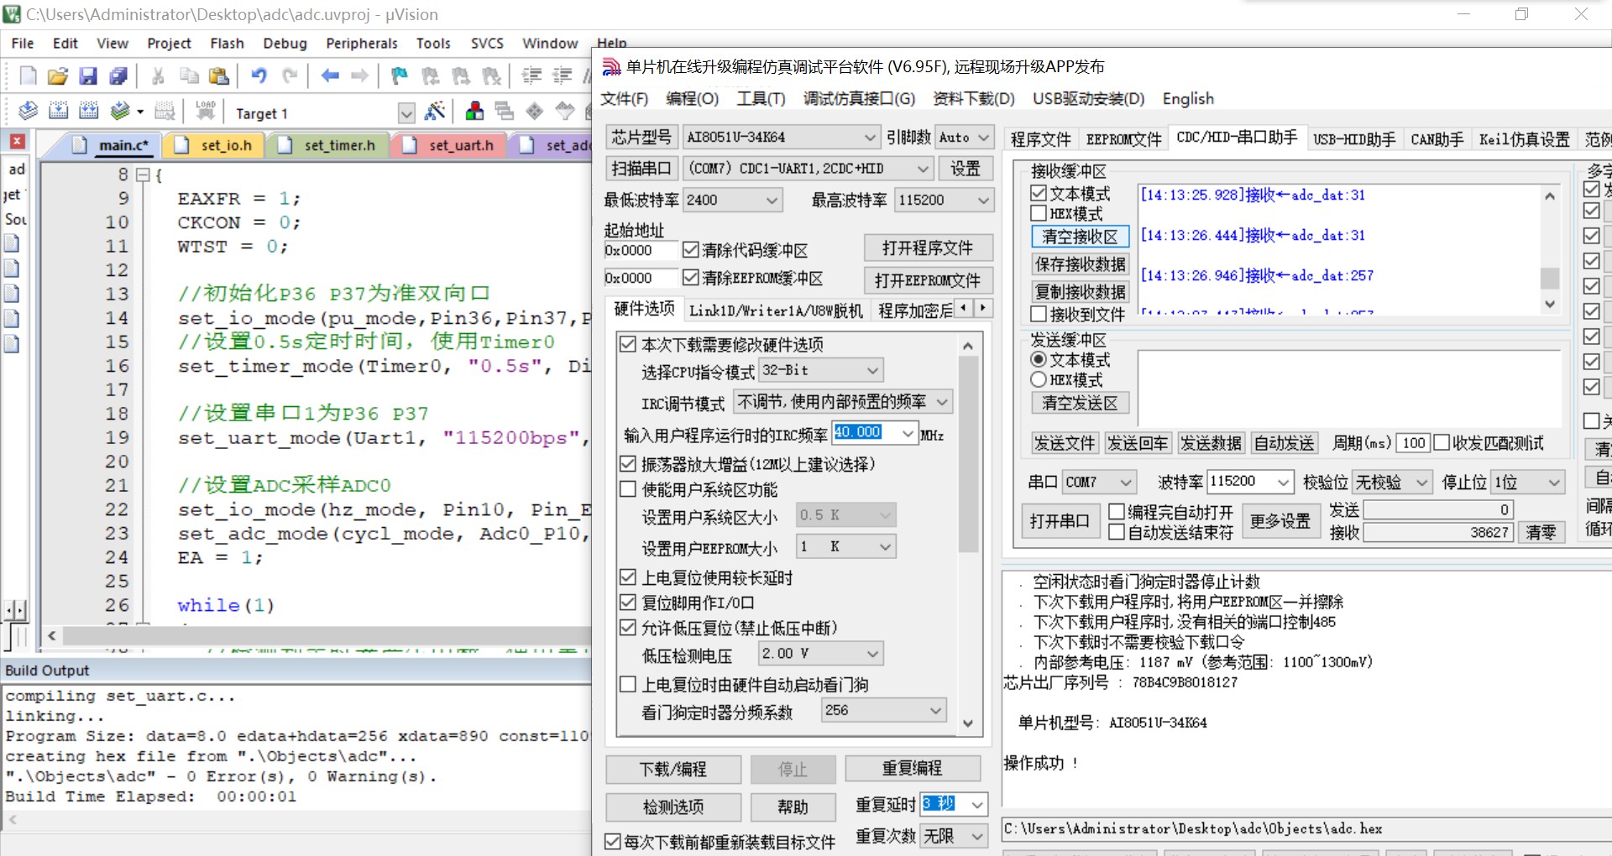Enable HEX模式 checkbox in 接收缓冲区
This screenshot has width=1612, height=856.
point(1039,214)
